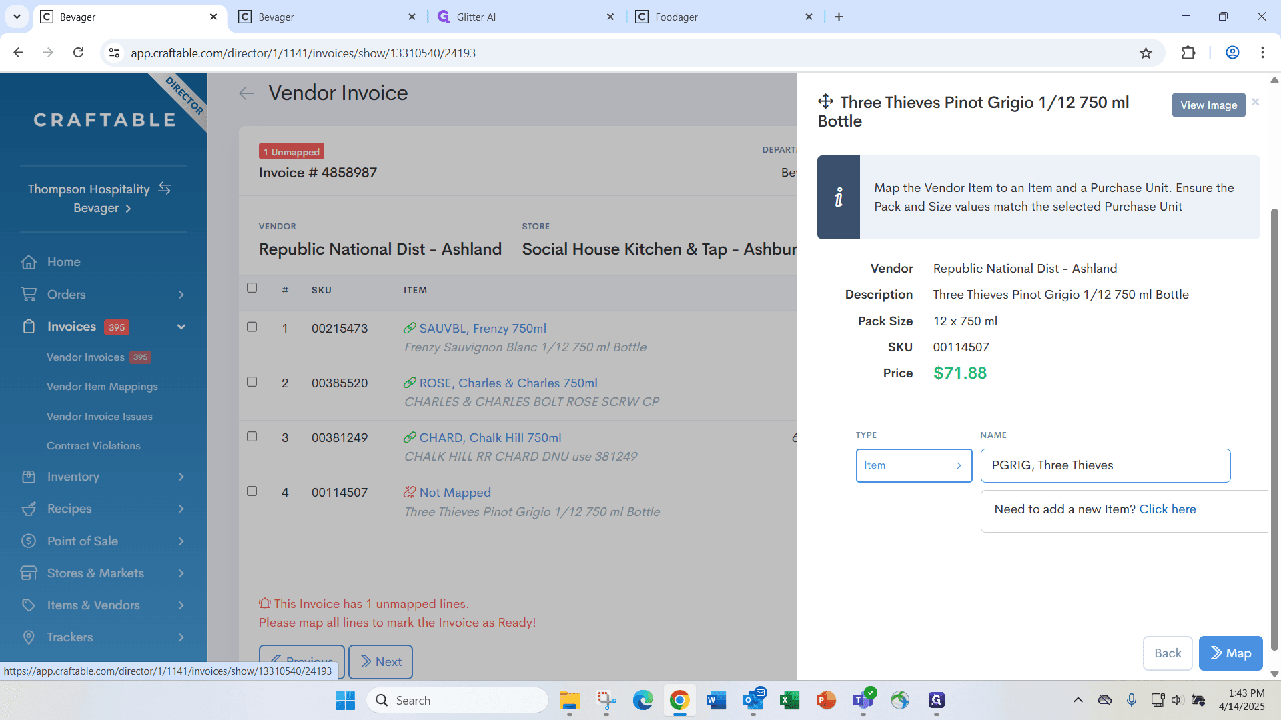
Task: Open Chrome three-dot menu
Action: [1262, 53]
